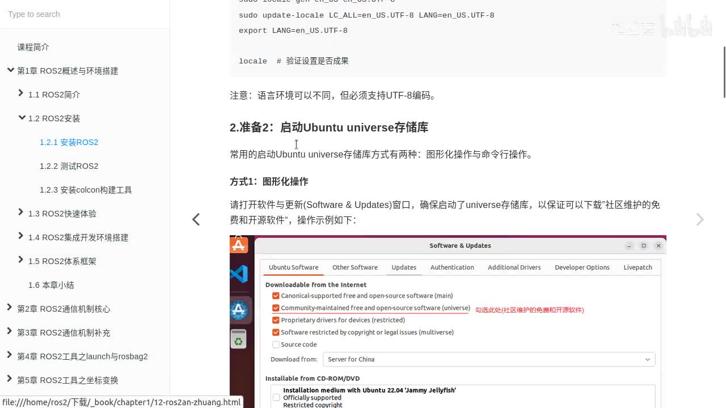Click code line export LANG=en_US.UTF-8

pyautogui.click(x=293, y=31)
